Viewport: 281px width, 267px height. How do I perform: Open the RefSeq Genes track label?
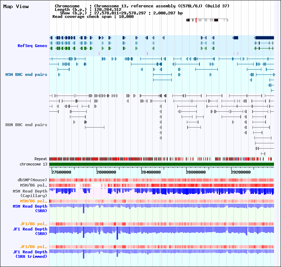pyautogui.click(x=32, y=46)
